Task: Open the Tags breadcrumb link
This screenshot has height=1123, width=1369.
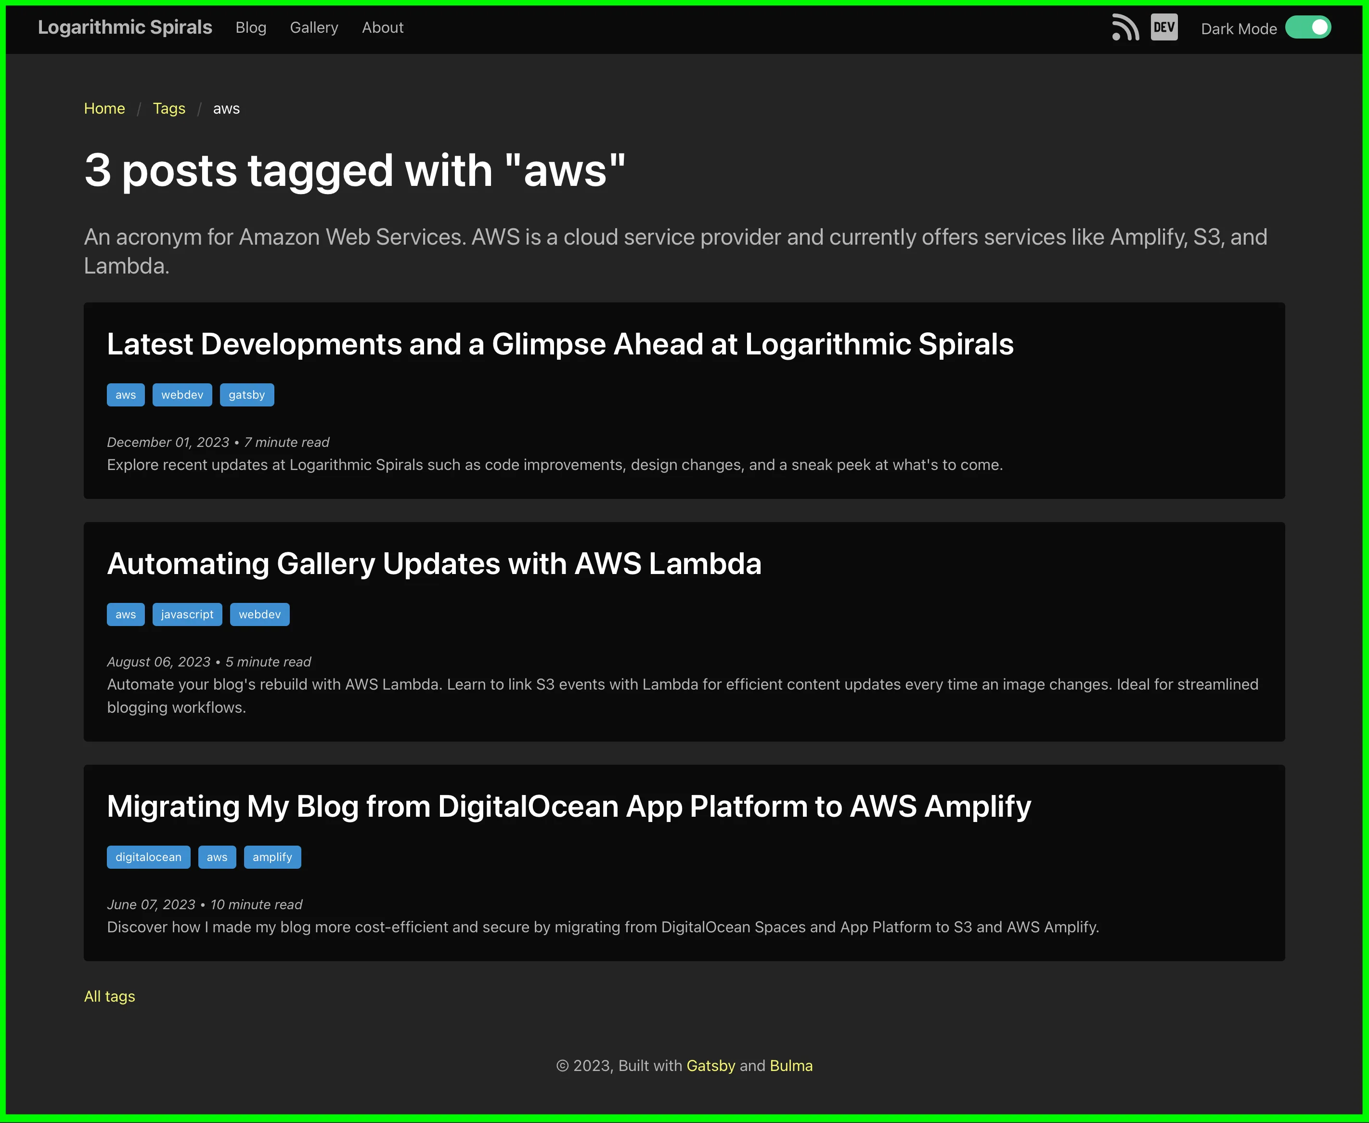Action: (169, 109)
